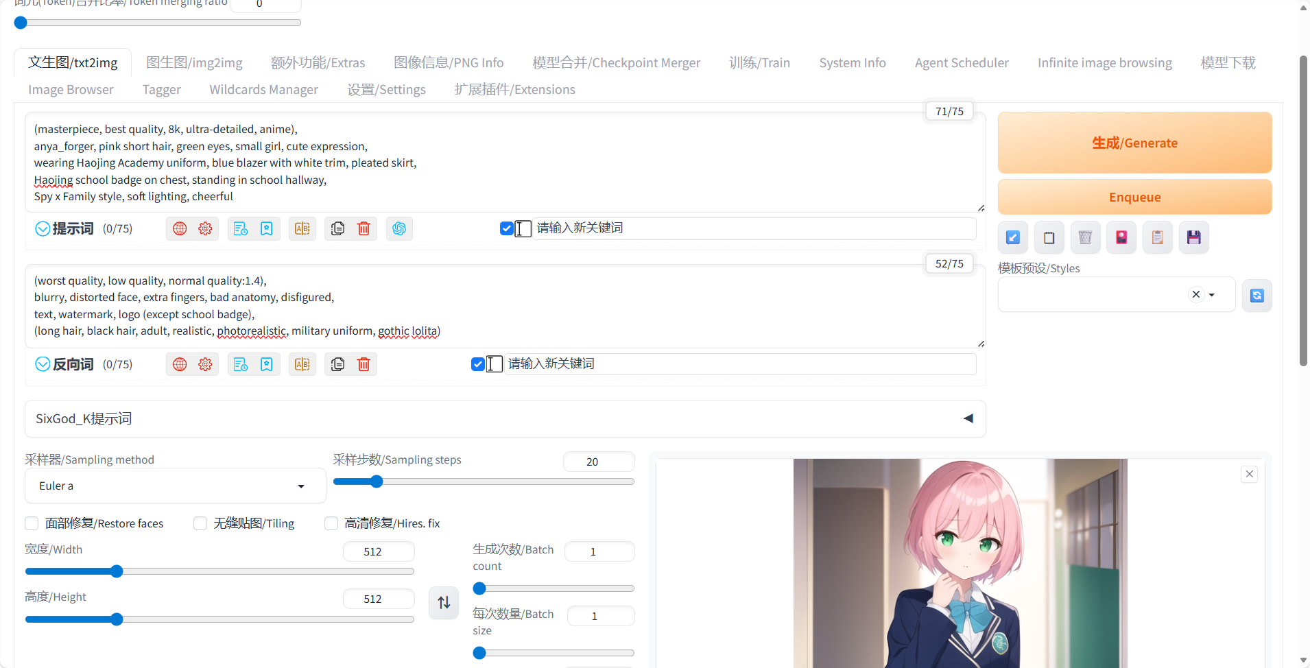Screen dimensions: 1310x668
Task: Tick the 无缝贴图/Tiling checkbox
Action: pos(200,523)
